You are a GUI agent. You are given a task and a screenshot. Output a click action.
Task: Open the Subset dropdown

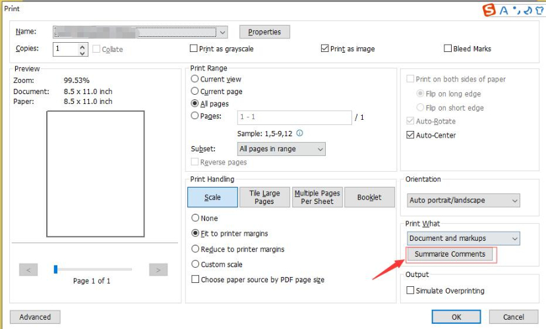point(282,149)
